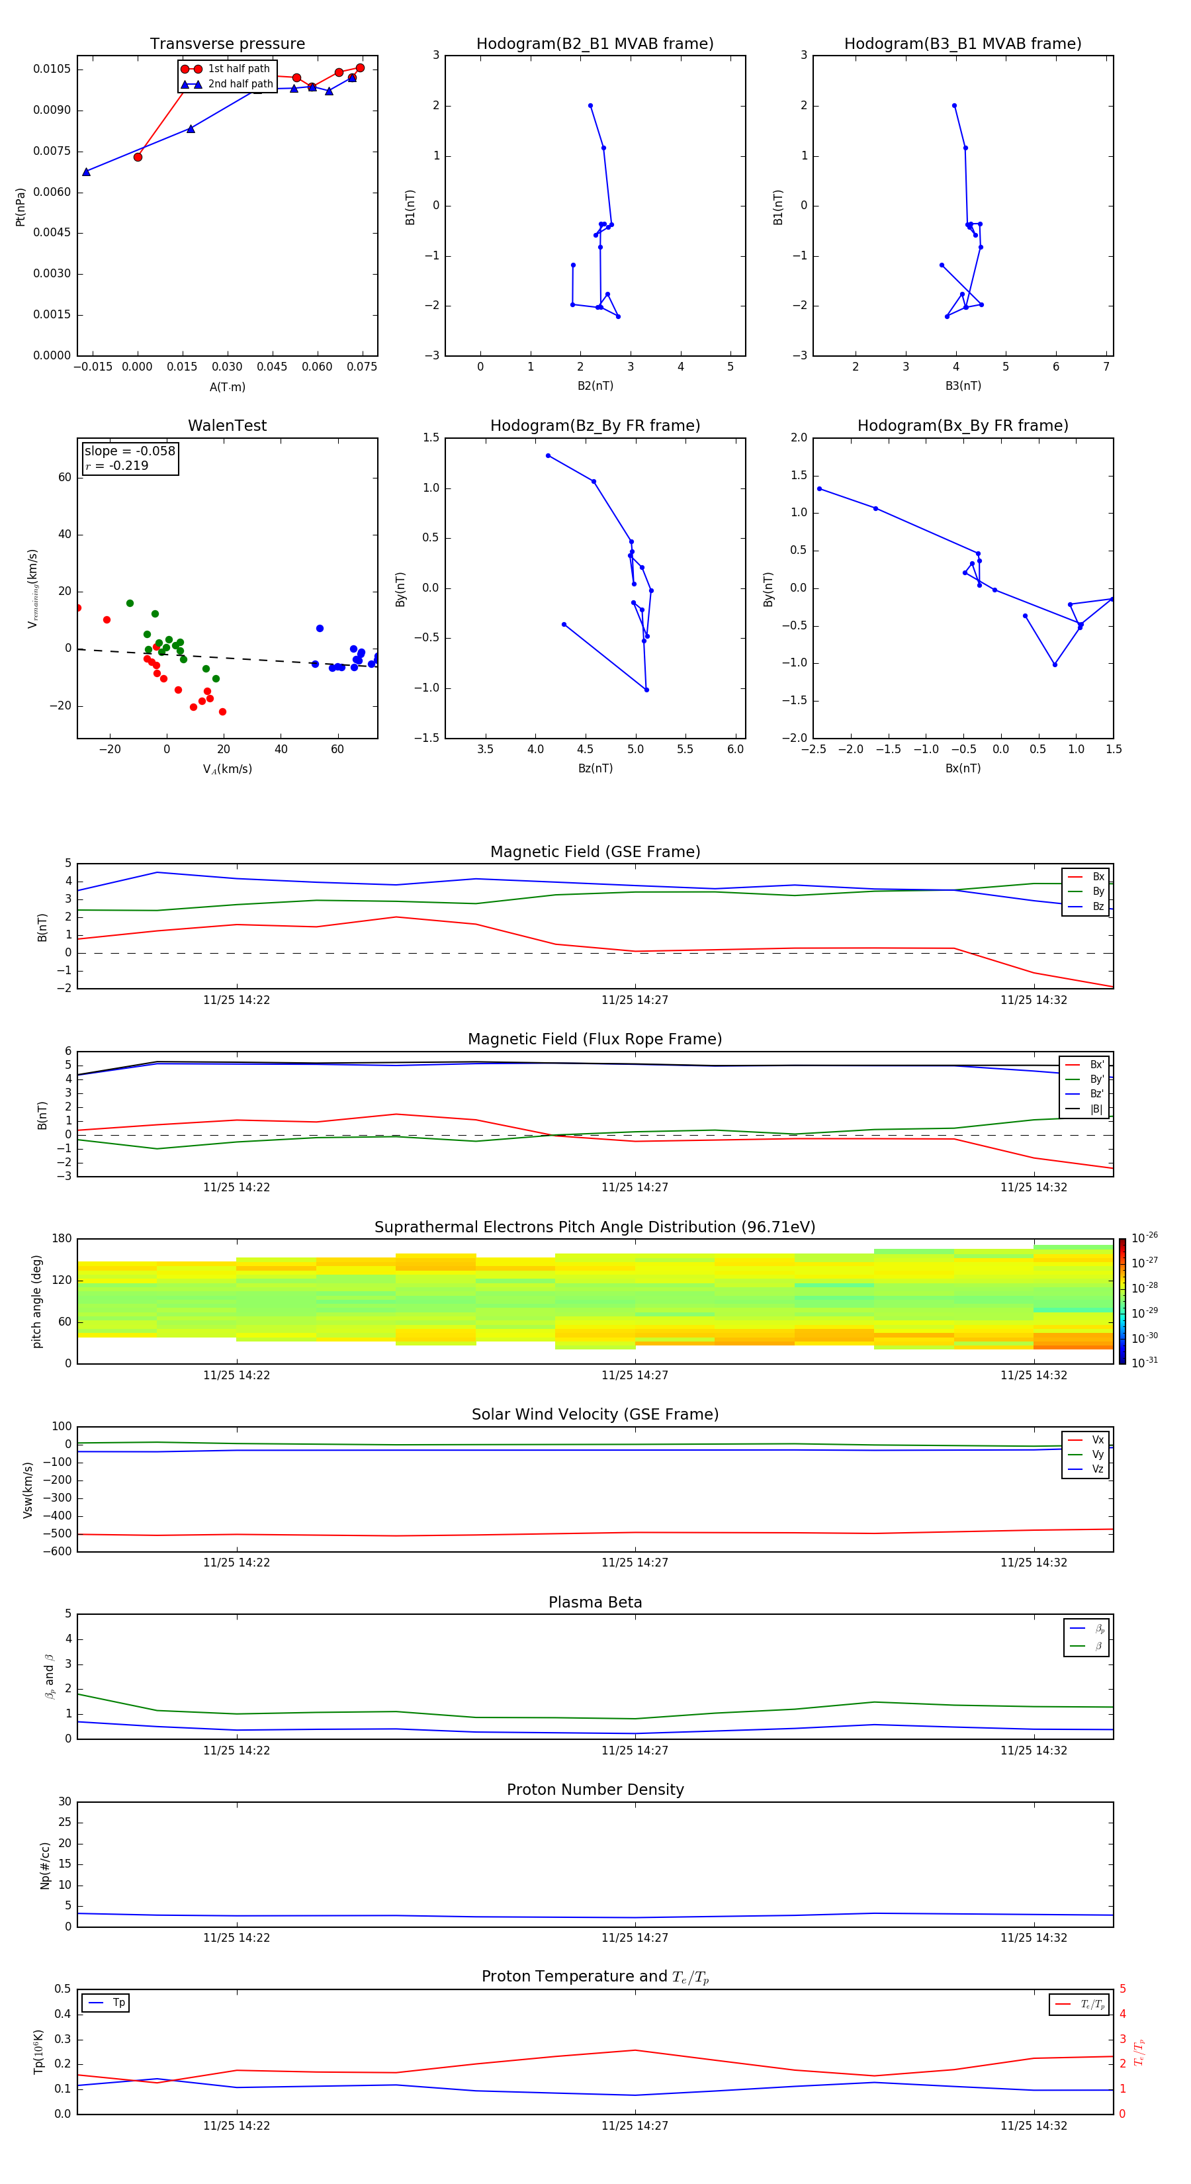Click the "Plasma Beta" plot title
This screenshot has height=2184, width=1191.
[x=595, y=1602]
